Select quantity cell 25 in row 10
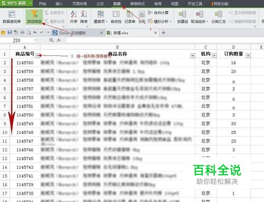Viewport: 264px width, 202px height. (x=233, y=132)
